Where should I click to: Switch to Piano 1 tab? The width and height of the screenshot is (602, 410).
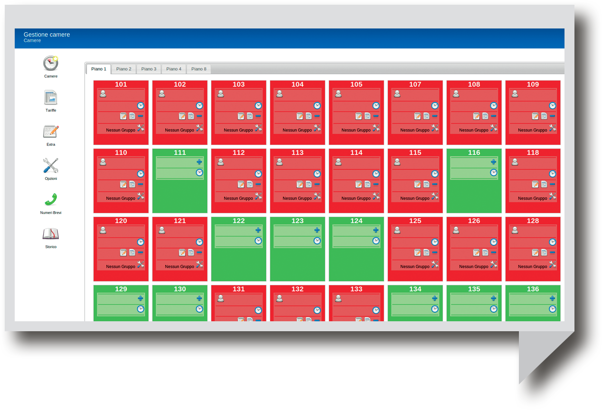click(x=99, y=69)
